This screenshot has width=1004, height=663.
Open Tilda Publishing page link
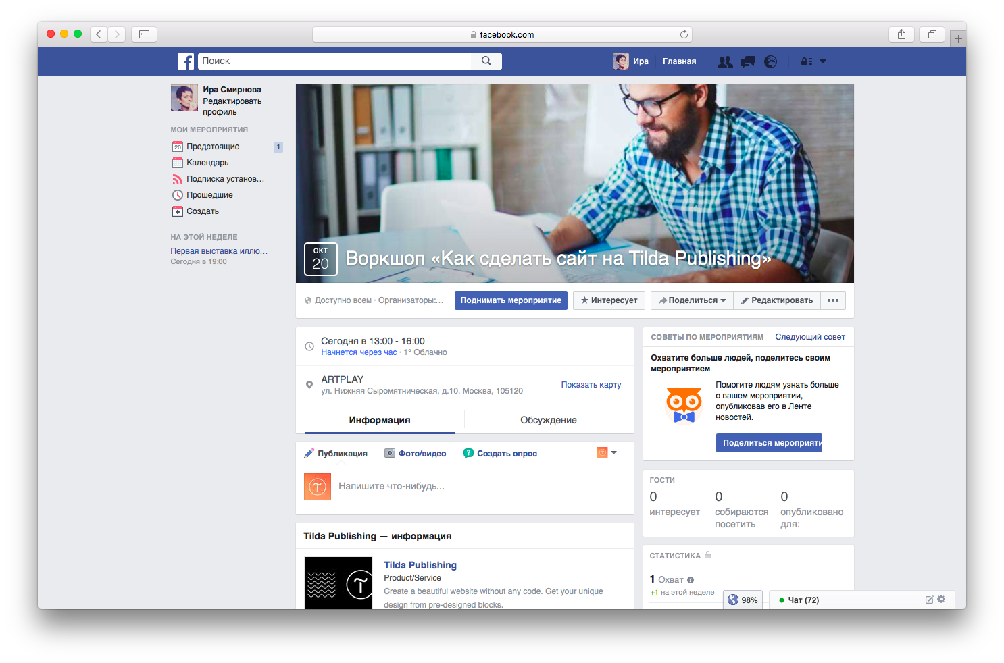pos(420,565)
